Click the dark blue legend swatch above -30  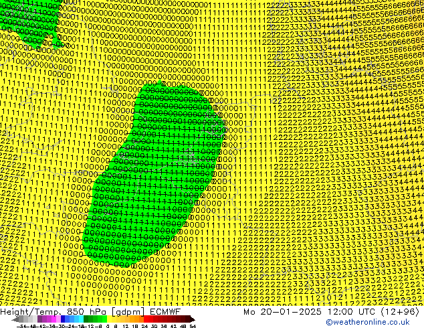[63, 319]
